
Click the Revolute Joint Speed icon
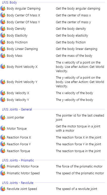coord(3,189)
